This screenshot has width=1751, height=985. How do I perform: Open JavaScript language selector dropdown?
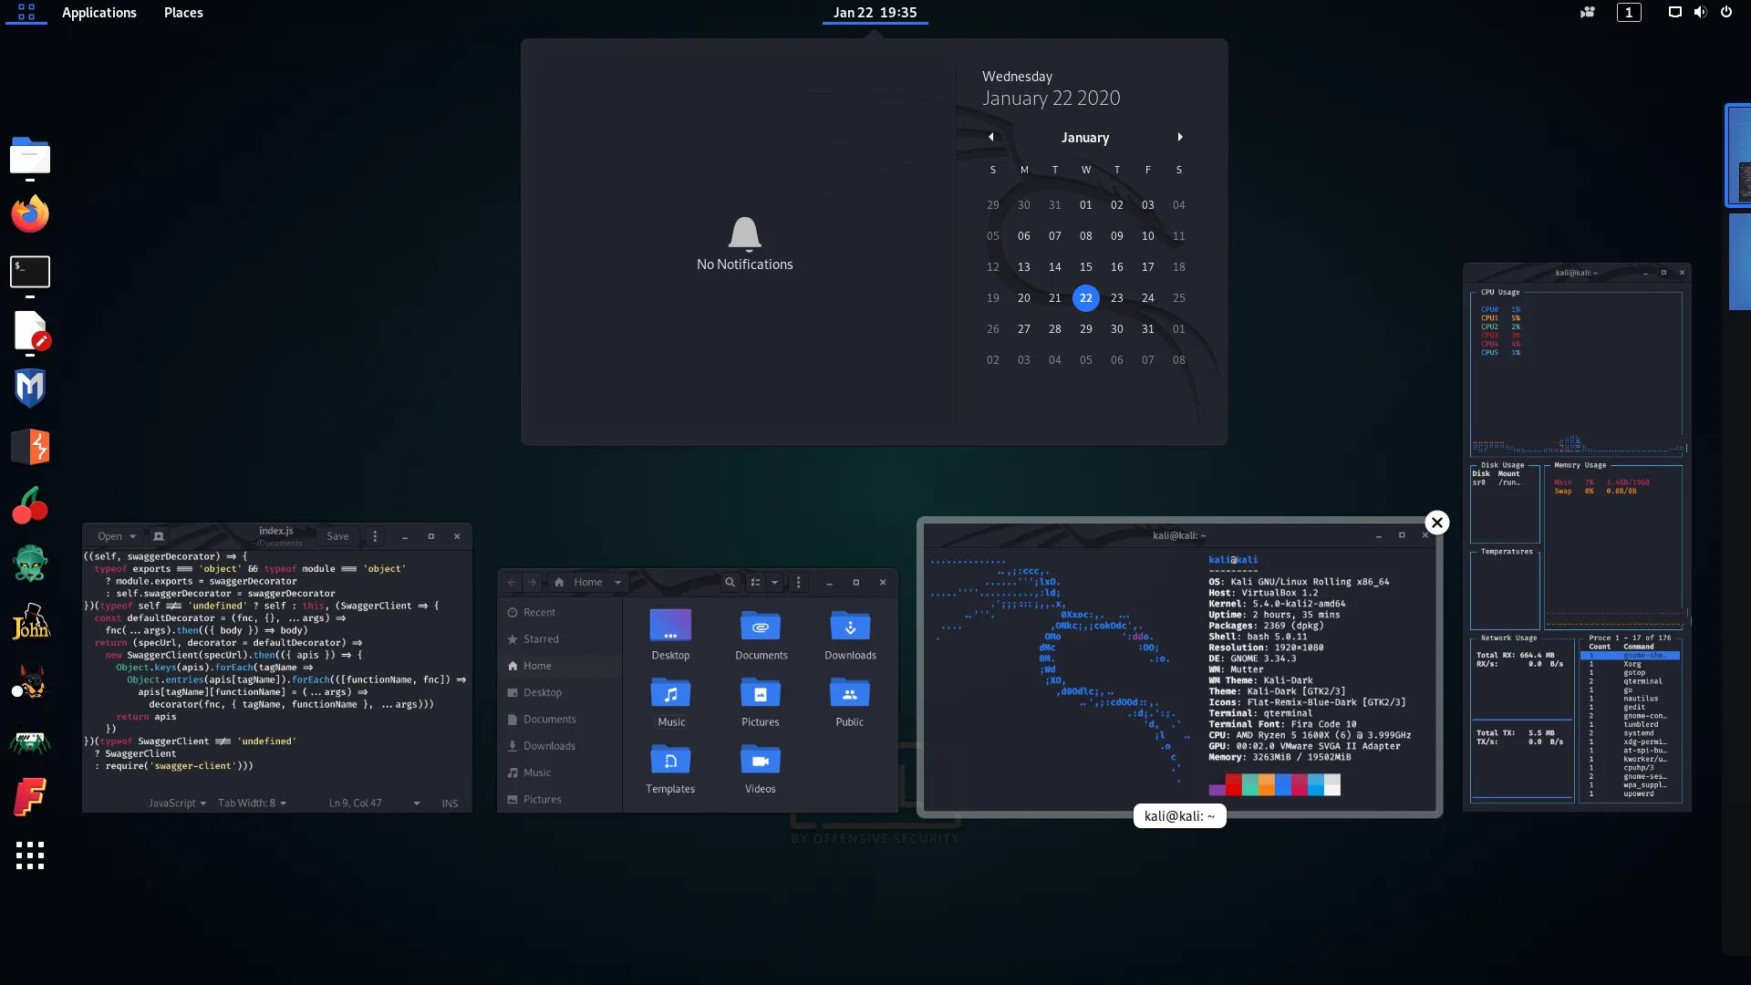pyautogui.click(x=177, y=803)
